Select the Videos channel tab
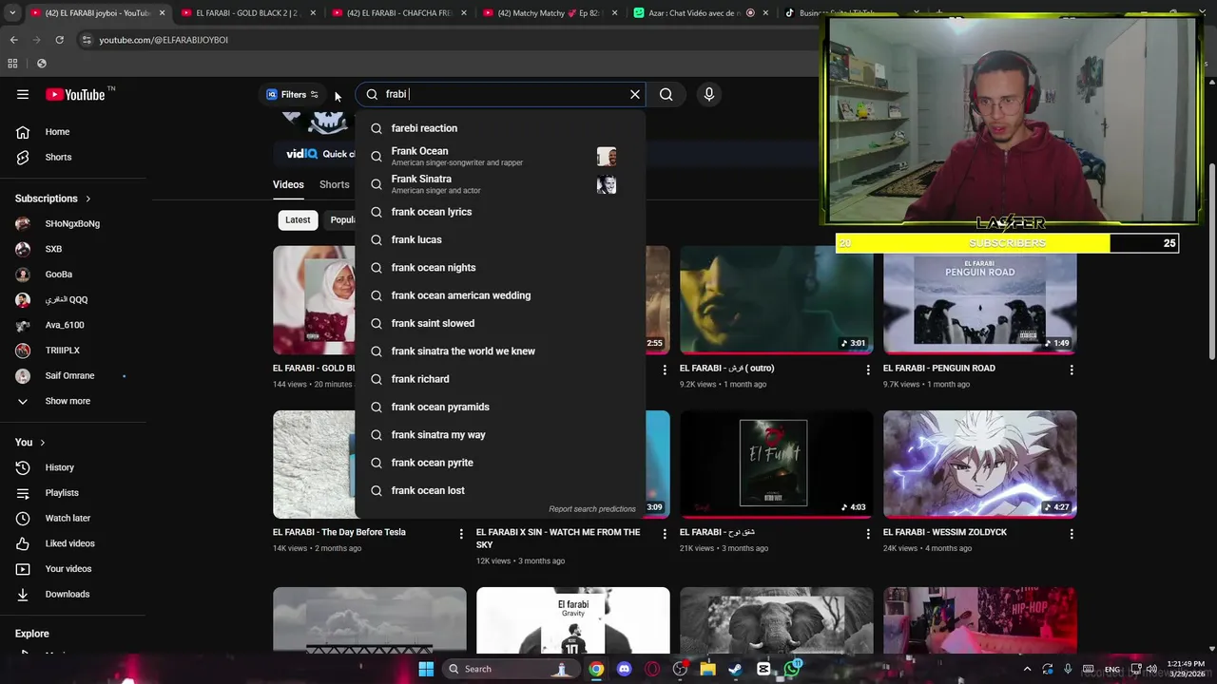 288,184
